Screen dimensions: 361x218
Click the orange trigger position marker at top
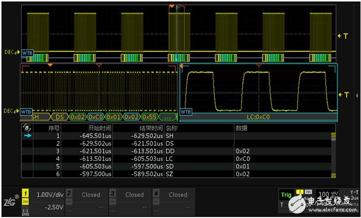pos(172,6)
